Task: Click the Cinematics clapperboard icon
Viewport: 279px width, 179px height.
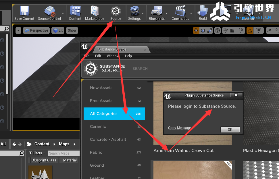Action: point(180,11)
